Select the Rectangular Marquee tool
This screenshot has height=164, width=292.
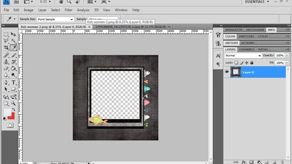[6, 34]
